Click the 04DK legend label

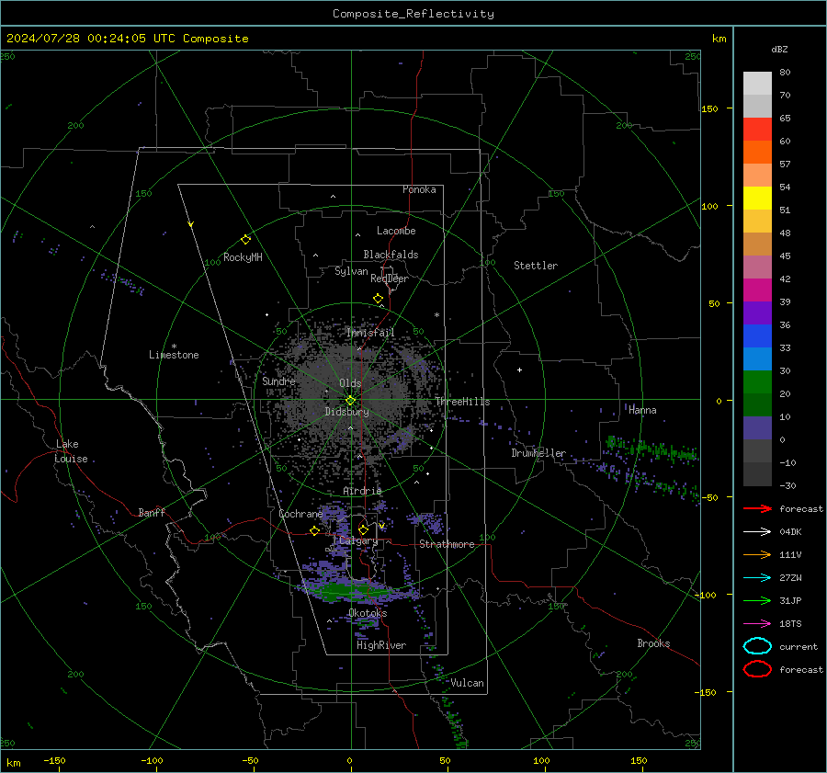pos(790,532)
